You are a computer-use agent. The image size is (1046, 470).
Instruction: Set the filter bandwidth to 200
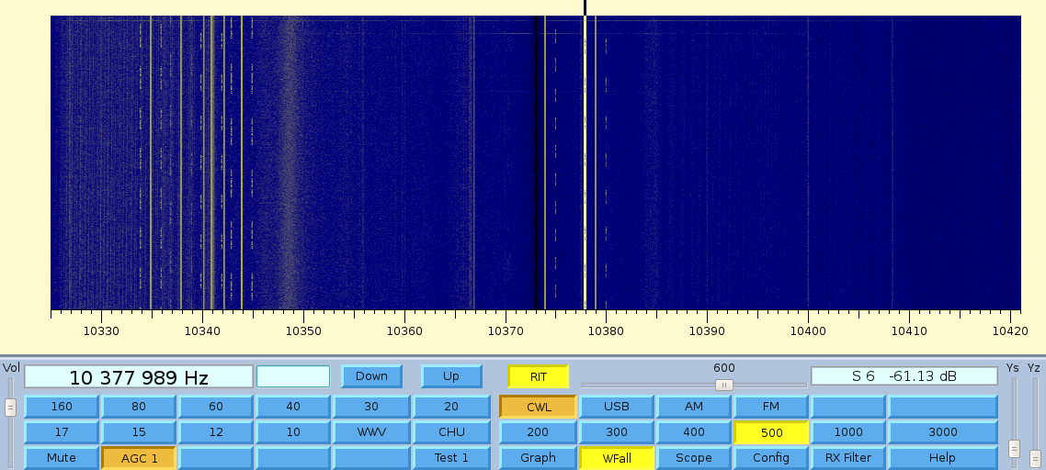(x=538, y=432)
